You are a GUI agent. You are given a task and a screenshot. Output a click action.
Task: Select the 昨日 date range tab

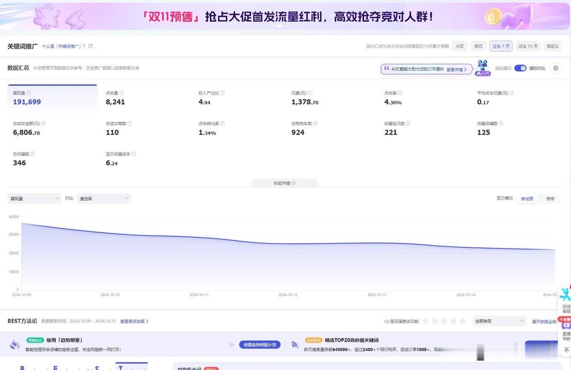(478, 46)
